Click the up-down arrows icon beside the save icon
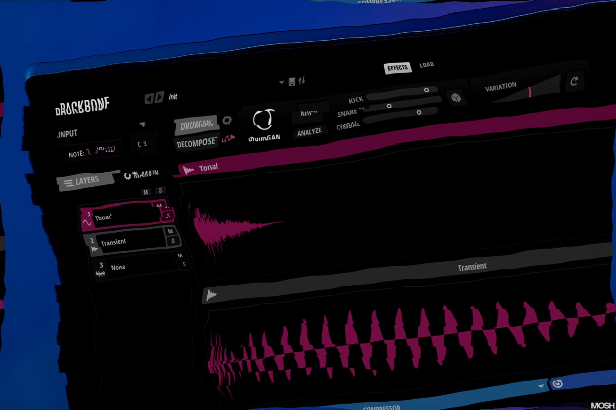The image size is (616, 410). tap(302, 80)
